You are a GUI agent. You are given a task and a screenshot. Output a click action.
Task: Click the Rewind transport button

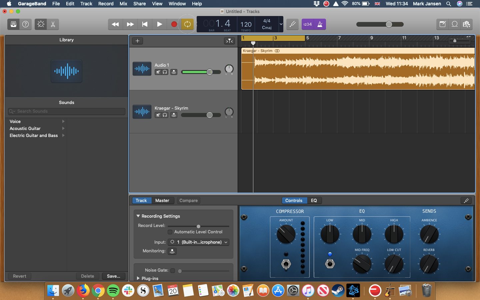[x=115, y=24]
